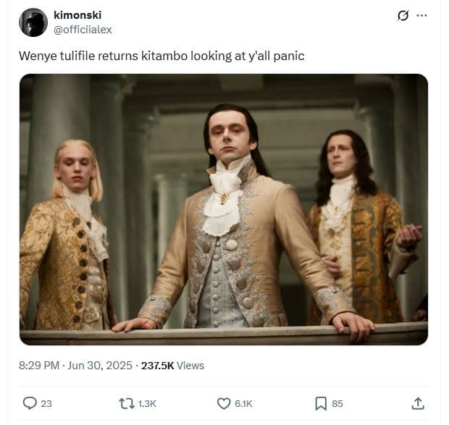Click the tweet text about kitambo
This screenshot has width=449, height=425.
click(x=161, y=56)
